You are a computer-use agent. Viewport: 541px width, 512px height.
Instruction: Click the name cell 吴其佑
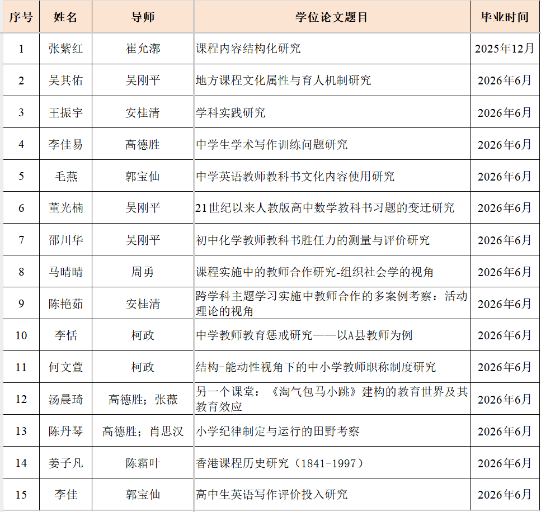coord(65,80)
